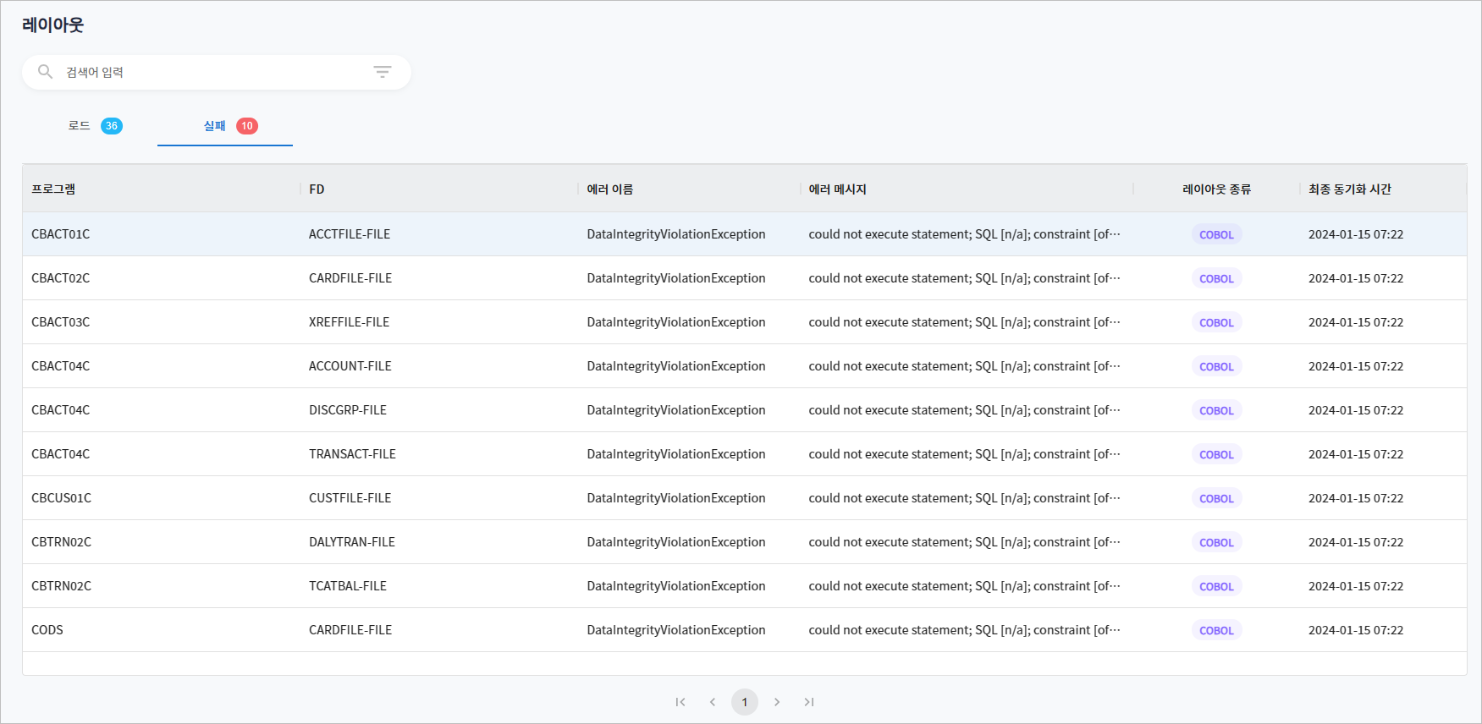The height and width of the screenshot is (724, 1482).
Task: Focus the 검색어 입력 search field
Action: (x=216, y=73)
